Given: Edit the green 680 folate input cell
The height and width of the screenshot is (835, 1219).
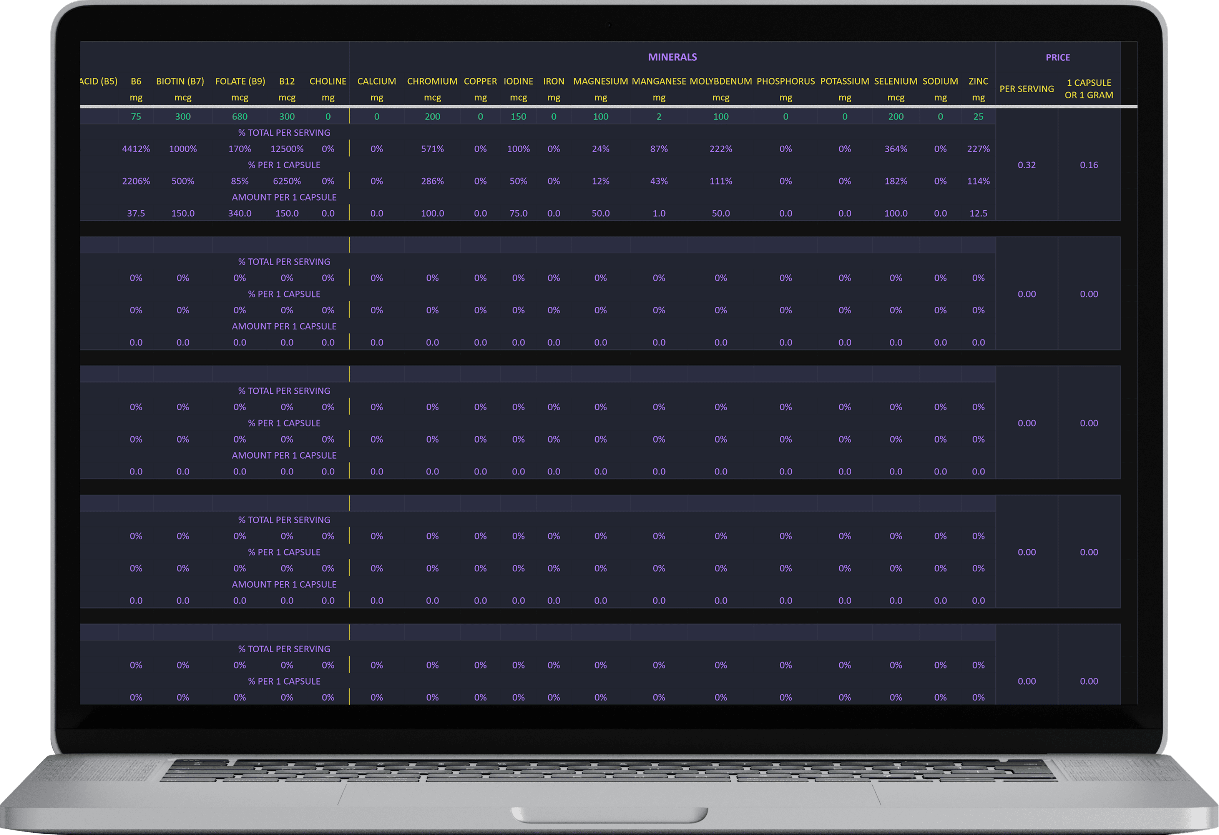Looking at the screenshot, I should tap(240, 116).
